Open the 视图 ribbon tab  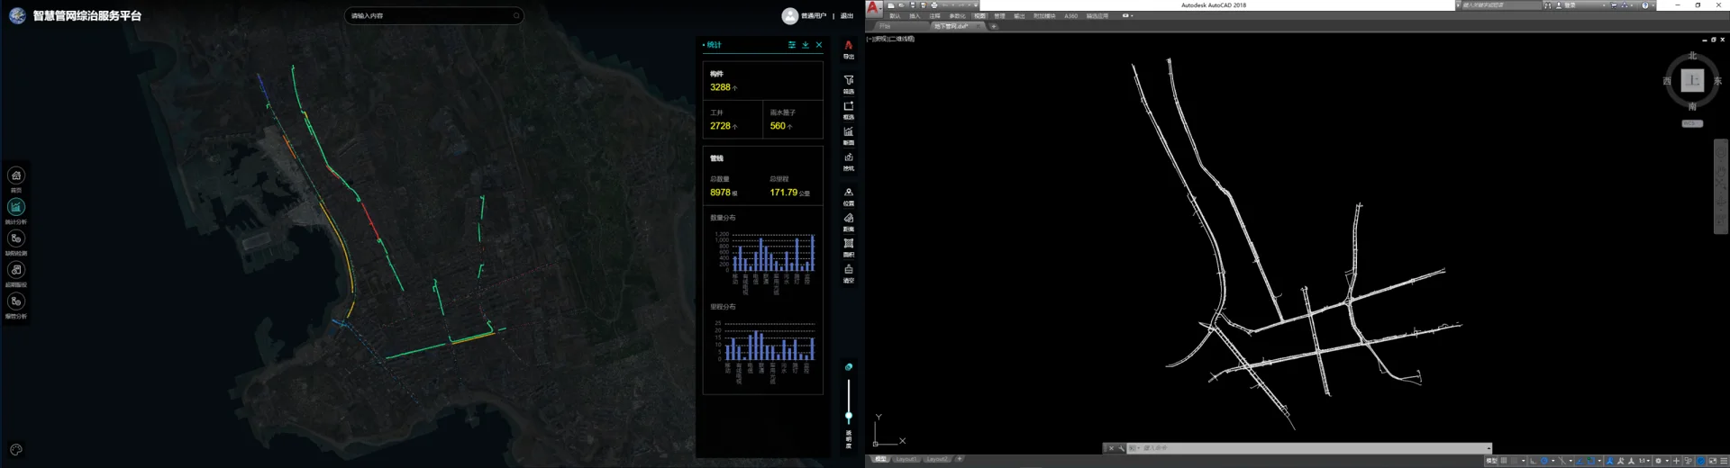(x=979, y=15)
